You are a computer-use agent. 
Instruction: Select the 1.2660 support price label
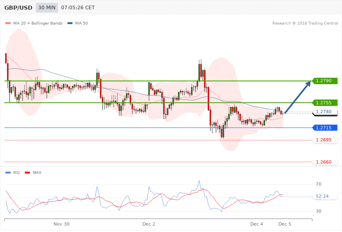325,162
